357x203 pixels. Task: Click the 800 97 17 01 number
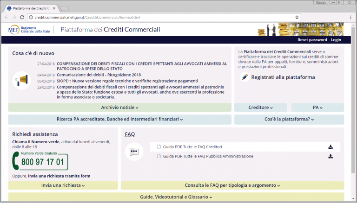tap(43, 162)
